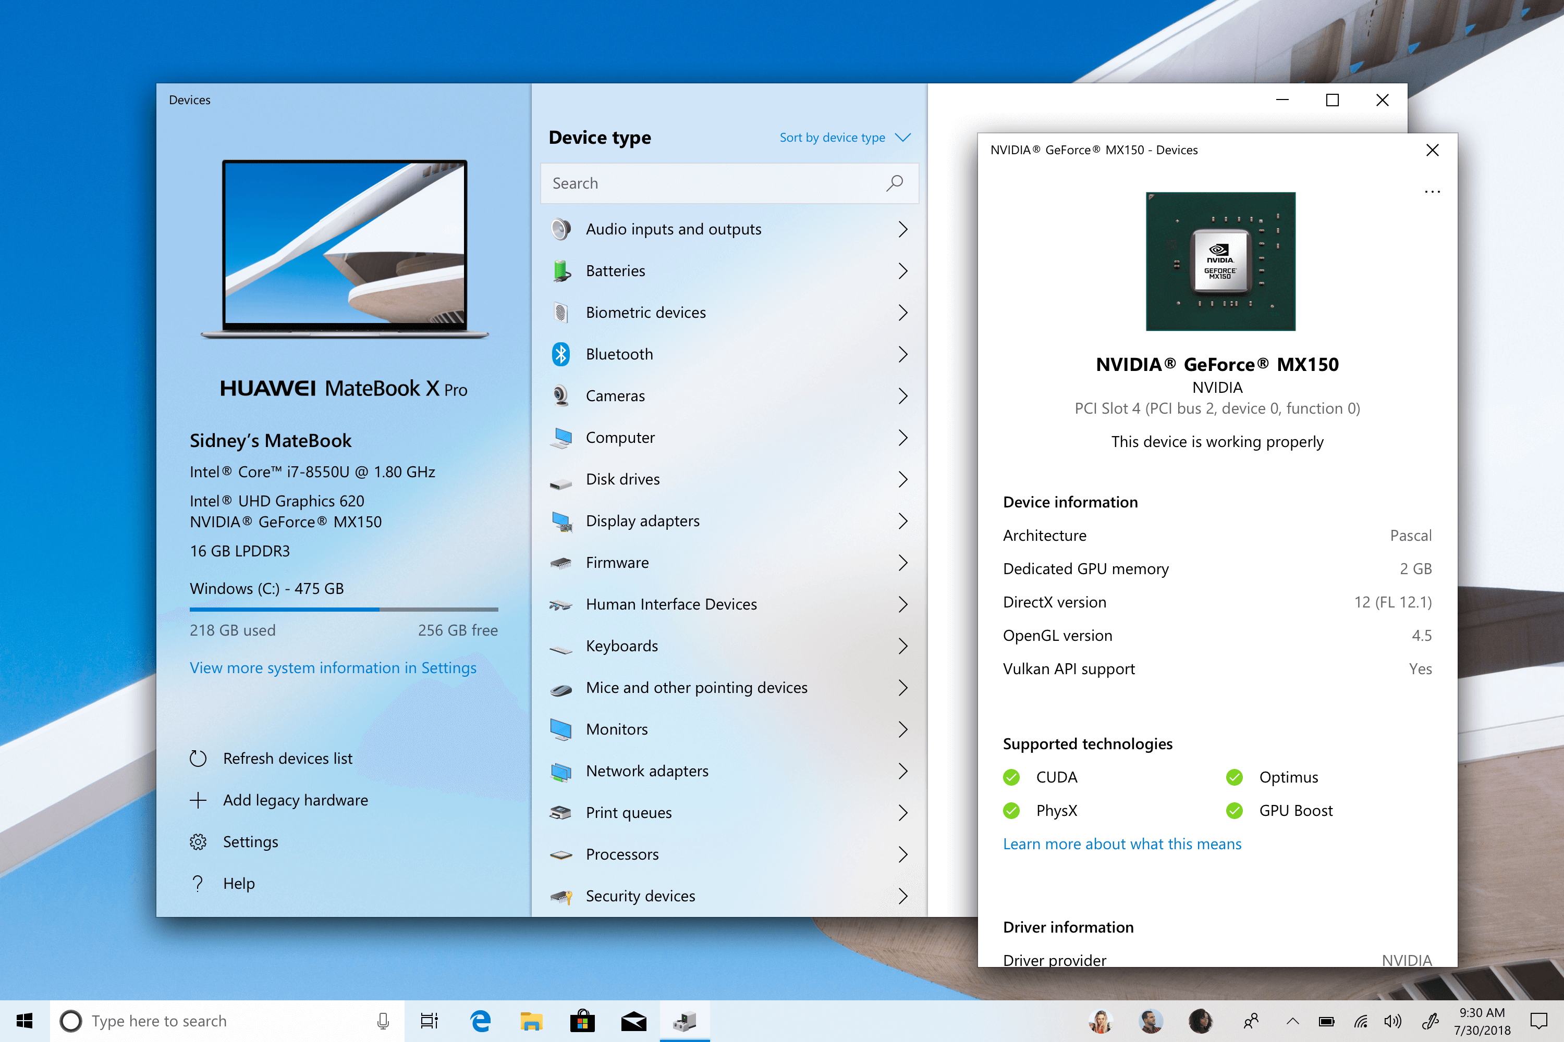
Task: Click the Type here to search taskbar box
Action: [226, 1021]
